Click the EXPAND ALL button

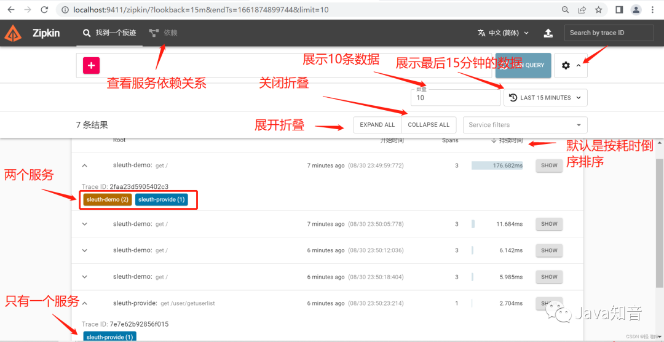click(x=377, y=125)
